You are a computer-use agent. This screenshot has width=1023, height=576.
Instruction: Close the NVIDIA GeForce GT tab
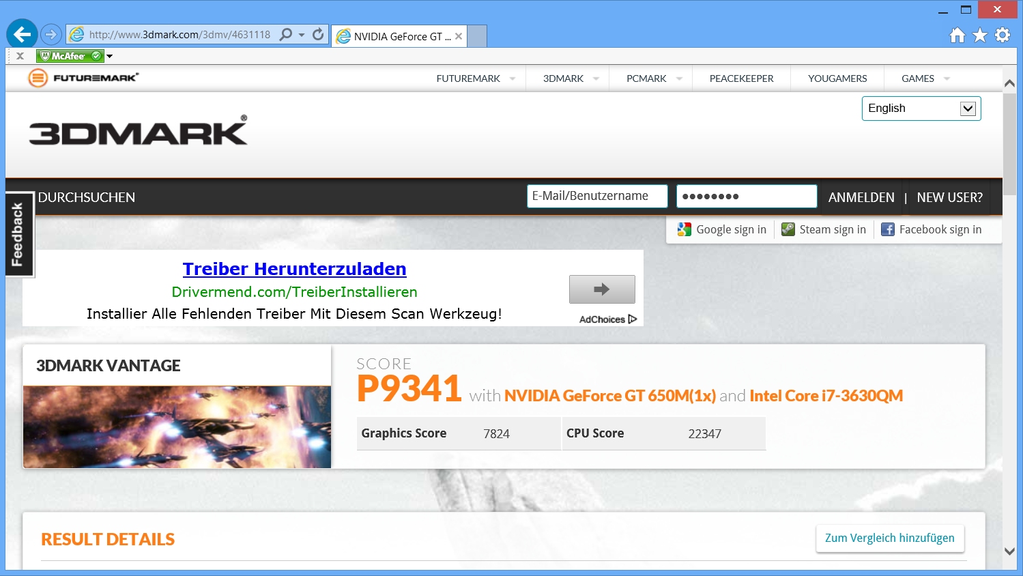click(459, 36)
